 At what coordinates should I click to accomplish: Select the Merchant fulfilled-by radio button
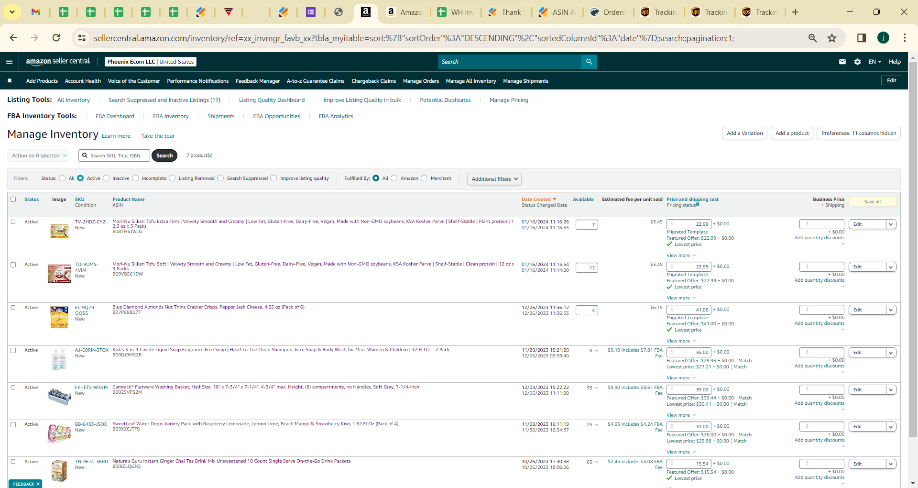pyautogui.click(x=424, y=178)
